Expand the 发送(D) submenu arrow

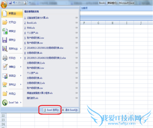point(21,76)
